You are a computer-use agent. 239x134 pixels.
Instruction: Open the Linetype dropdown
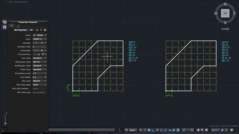click(x=40, y=43)
